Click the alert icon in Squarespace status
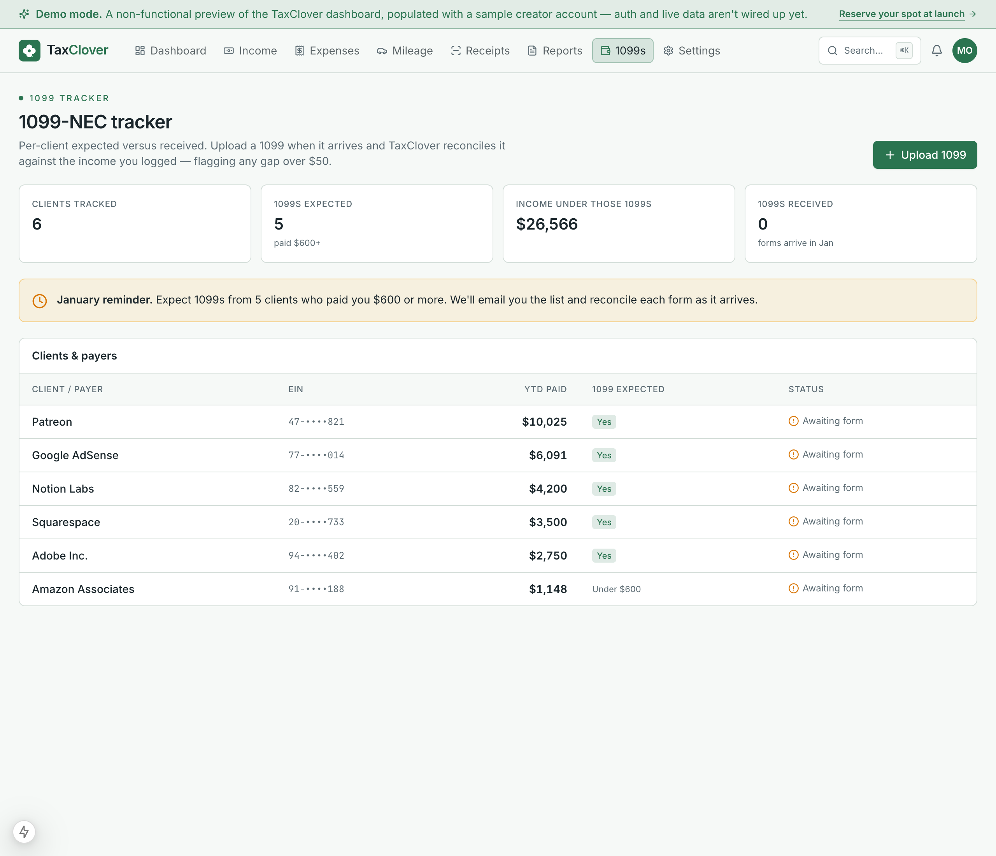The width and height of the screenshot is (996, 856). pos(793,521)
